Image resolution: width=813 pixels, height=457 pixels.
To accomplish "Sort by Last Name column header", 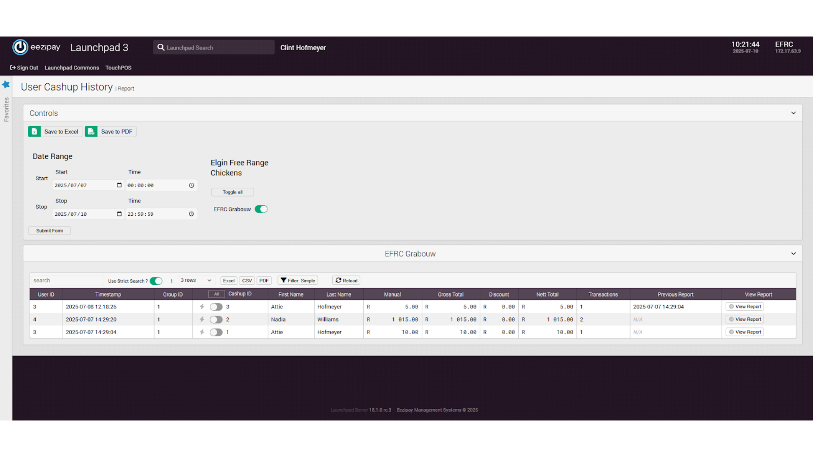I will click(339, 295).
